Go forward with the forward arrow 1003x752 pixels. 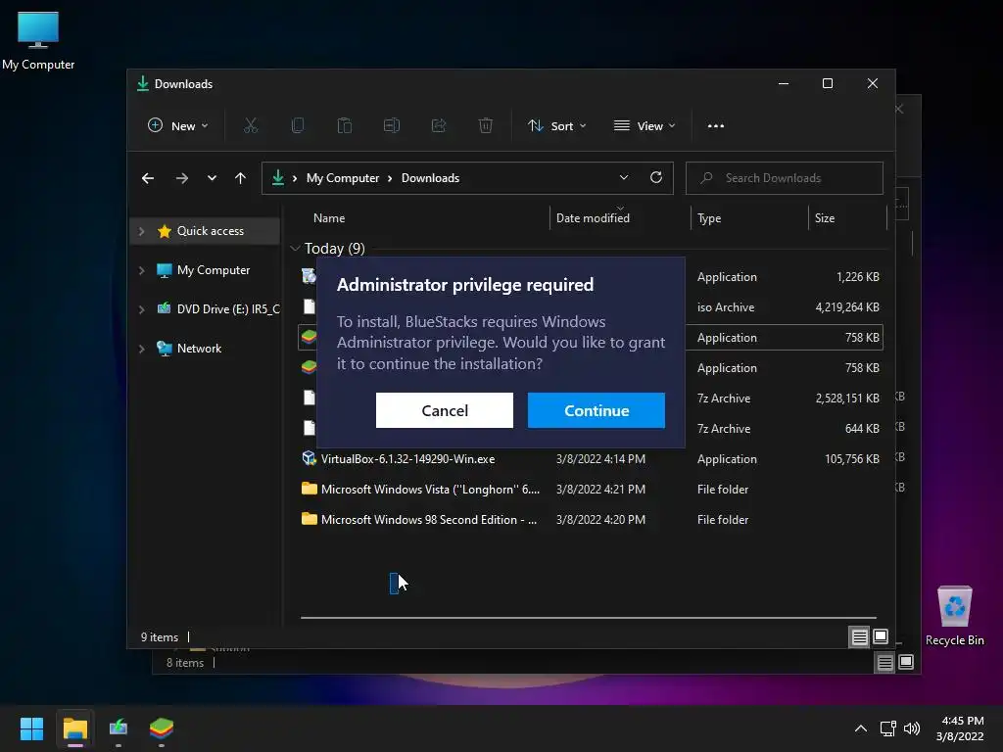(181, 178)
